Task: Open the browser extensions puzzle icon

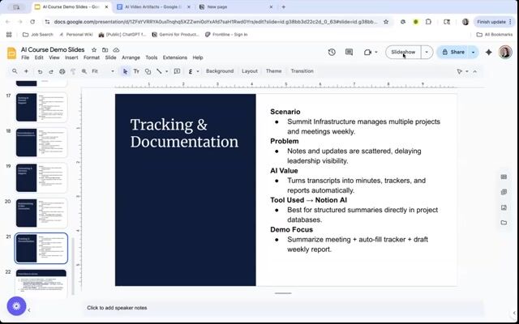Action: click(428, 22)
